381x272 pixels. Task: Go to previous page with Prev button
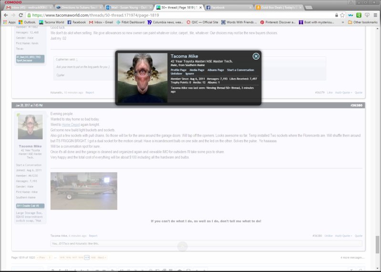41,257
